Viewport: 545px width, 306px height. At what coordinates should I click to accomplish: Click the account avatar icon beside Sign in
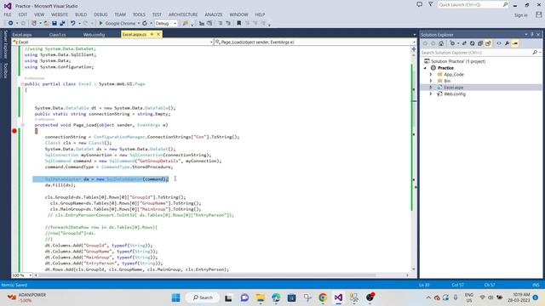tap(538, 14)
